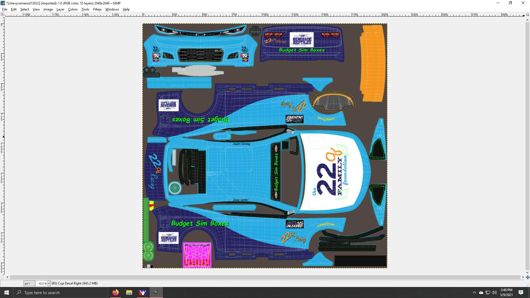This screenshot has height=298, width=530.
Task: Open the Colors menu
Action: [x=73, y=9]
